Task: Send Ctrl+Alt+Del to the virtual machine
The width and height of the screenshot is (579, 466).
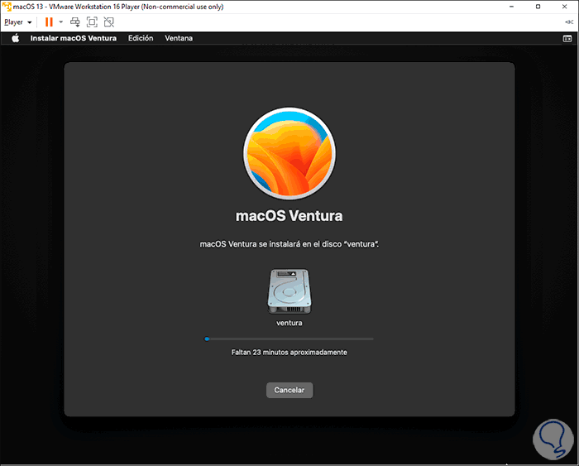Action: (75, 22)
